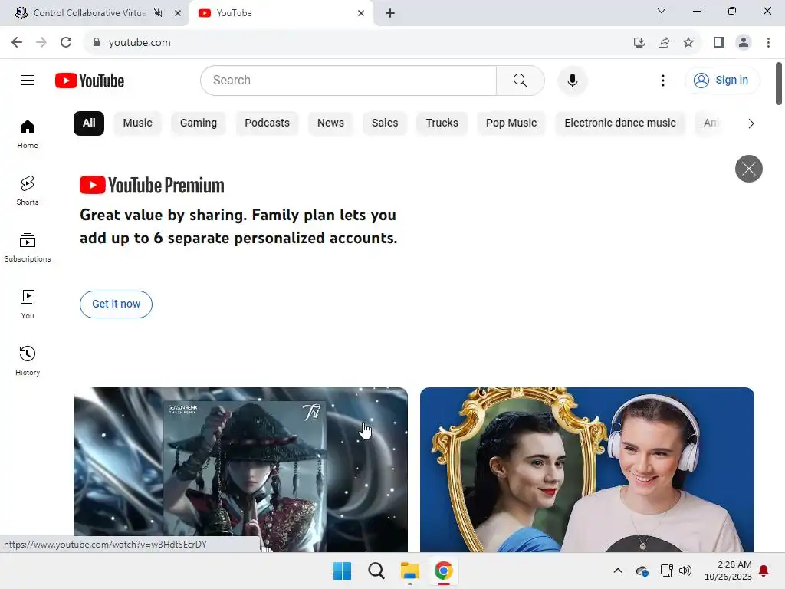
Task: Click the YouTube logo
Action: [90, 81]
